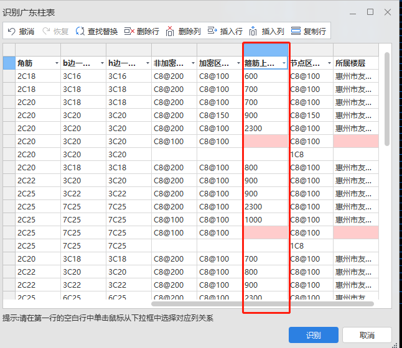
Task: Click the 复制行 copy row icon
Action: [296, 31]
